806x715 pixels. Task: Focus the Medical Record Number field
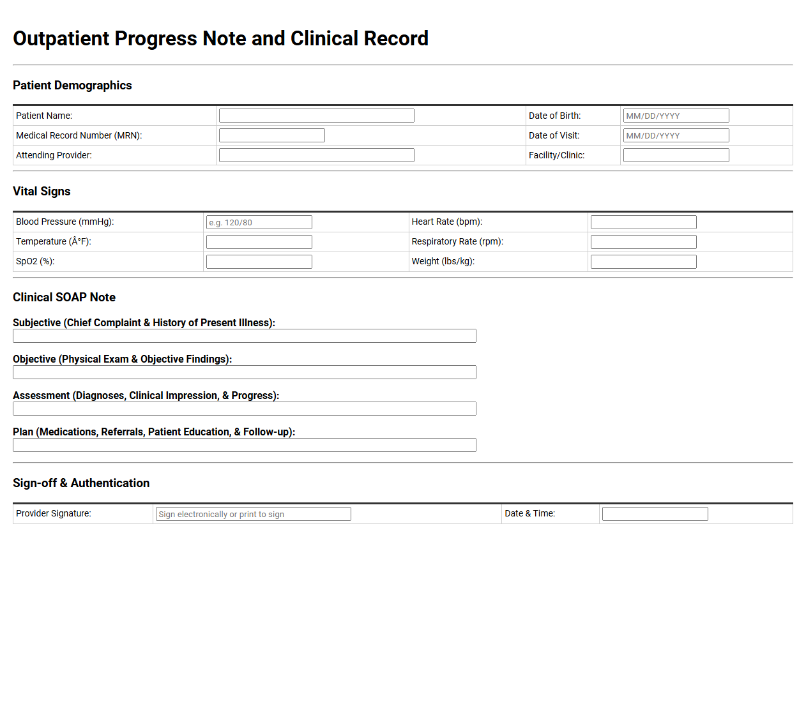pos(271,135)
